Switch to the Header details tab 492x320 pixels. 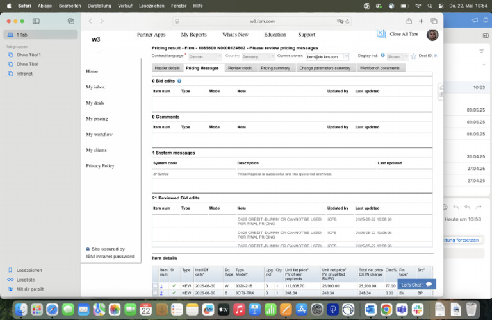pos(167,68)
